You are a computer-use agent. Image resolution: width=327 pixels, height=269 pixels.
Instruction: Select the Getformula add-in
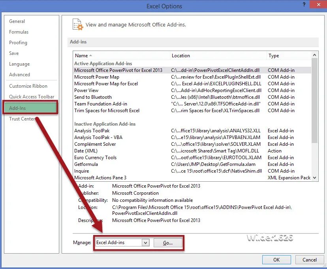(192, 164)
